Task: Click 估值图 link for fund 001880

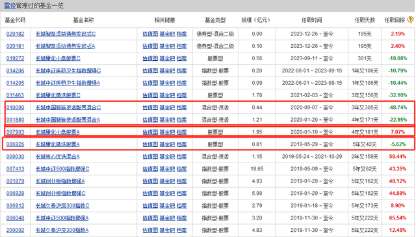Action: (150, 120)
